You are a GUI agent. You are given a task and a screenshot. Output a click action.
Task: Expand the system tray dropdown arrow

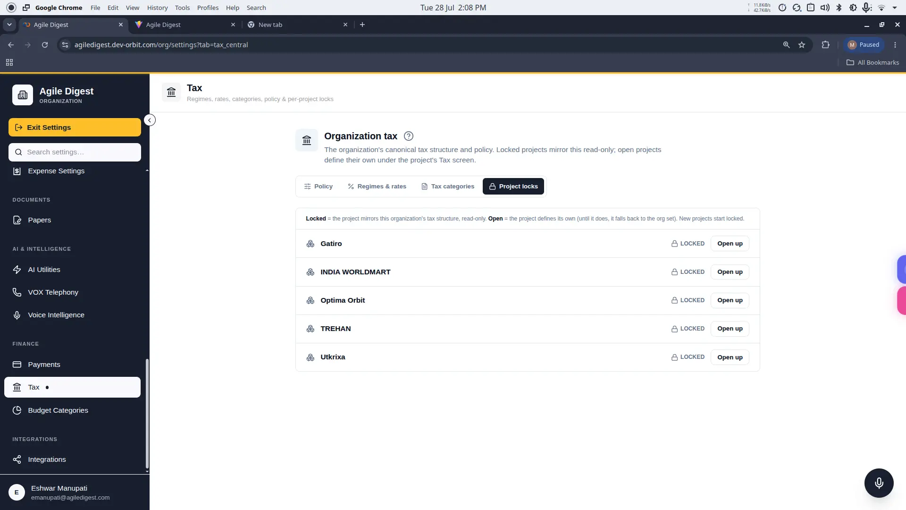(895, 8)
